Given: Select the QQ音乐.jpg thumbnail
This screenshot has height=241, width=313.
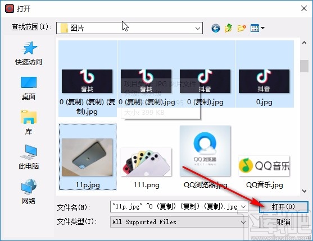Looking at the screenshot, I should 264,166.
